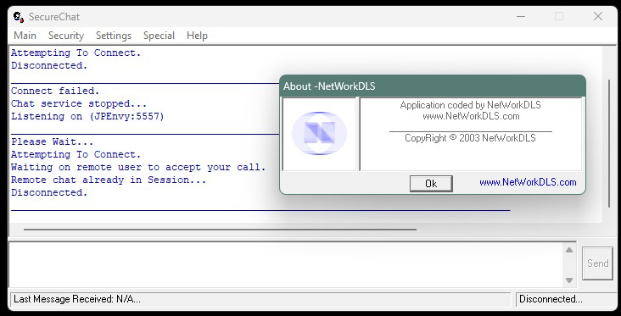Minimize the SecureChat window

coord(521,17)
